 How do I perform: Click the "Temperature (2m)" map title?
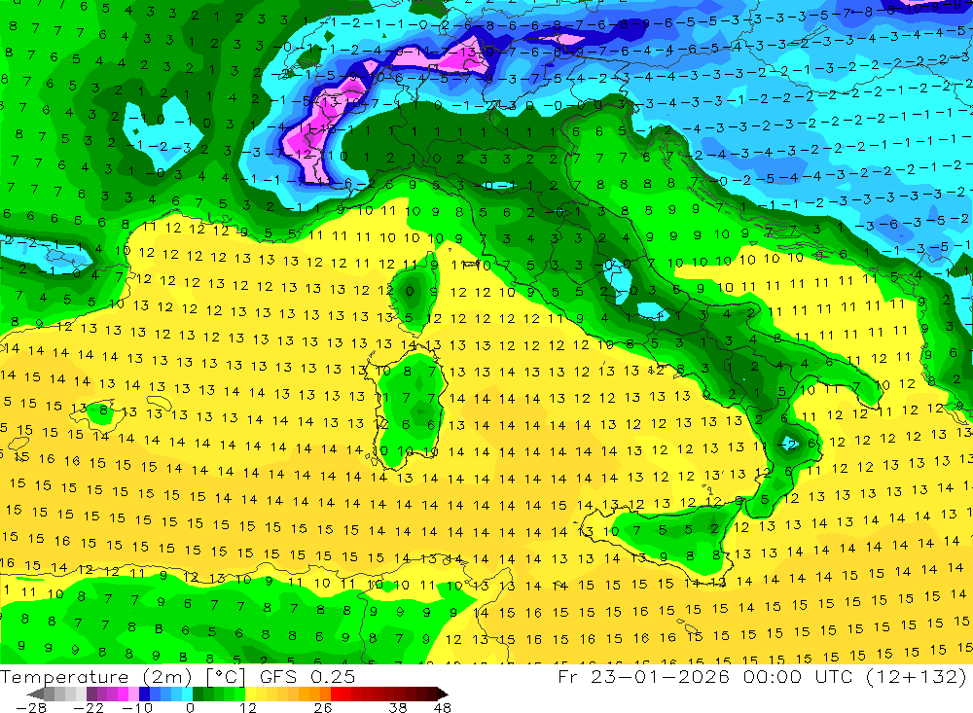(x=95, y=677)
